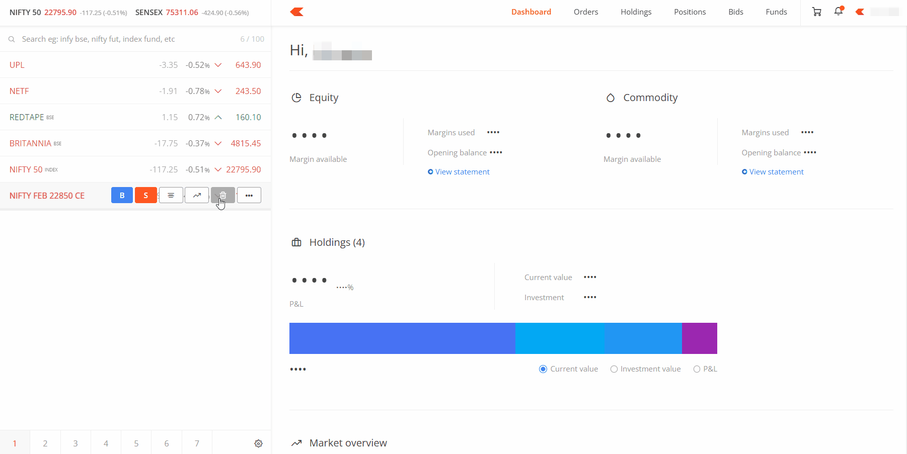Select NETF in watchlist
This screenshot has height=454, width=907.
(x=135, y=91)
